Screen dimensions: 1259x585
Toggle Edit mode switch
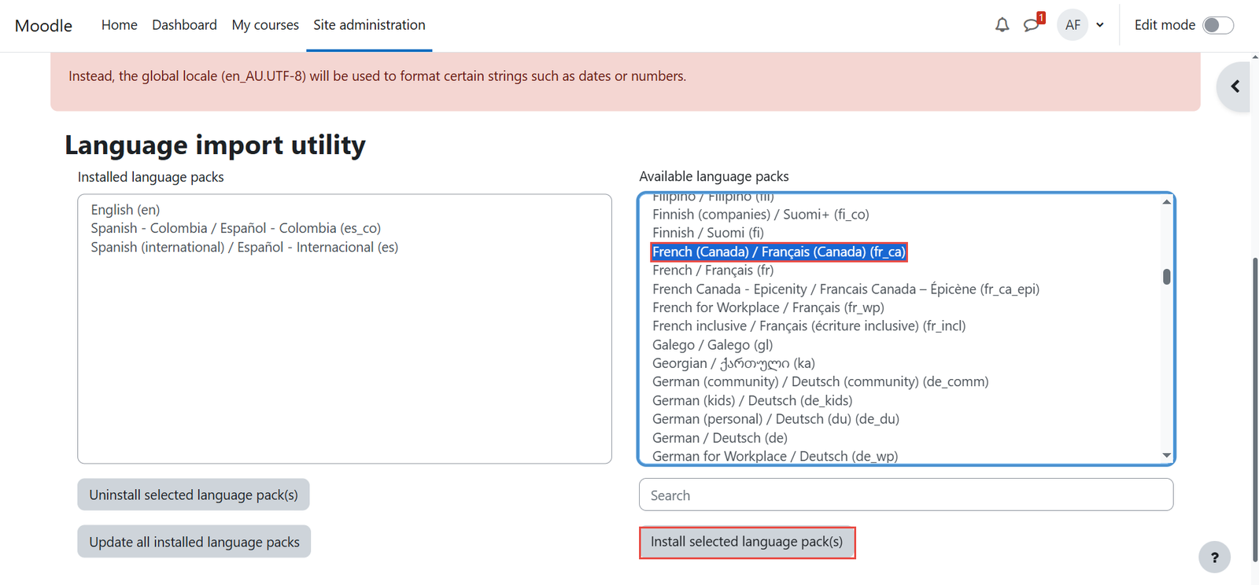tap(1217, 25)
